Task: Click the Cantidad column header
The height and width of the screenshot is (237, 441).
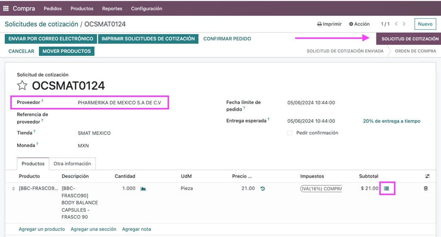Action: (125, 176)
